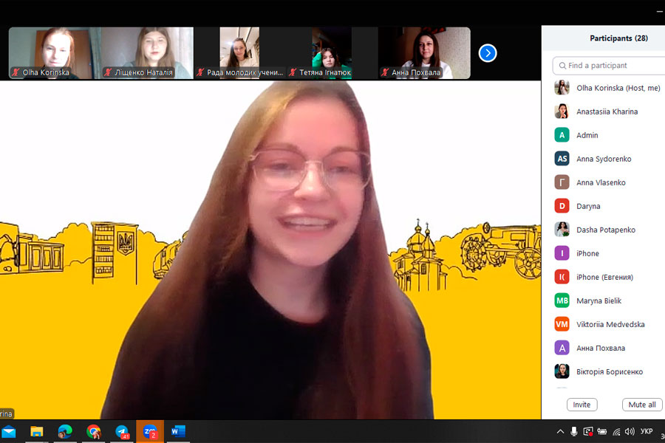Screen dimensions: 665x443
Task: Open File Explorer from taskbar
Action: point(36,432)
